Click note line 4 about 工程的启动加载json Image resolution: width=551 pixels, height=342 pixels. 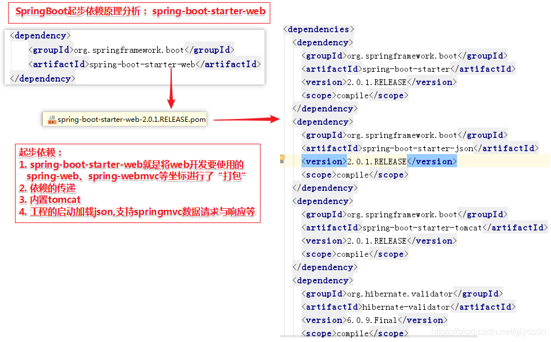tap(137, 212)
